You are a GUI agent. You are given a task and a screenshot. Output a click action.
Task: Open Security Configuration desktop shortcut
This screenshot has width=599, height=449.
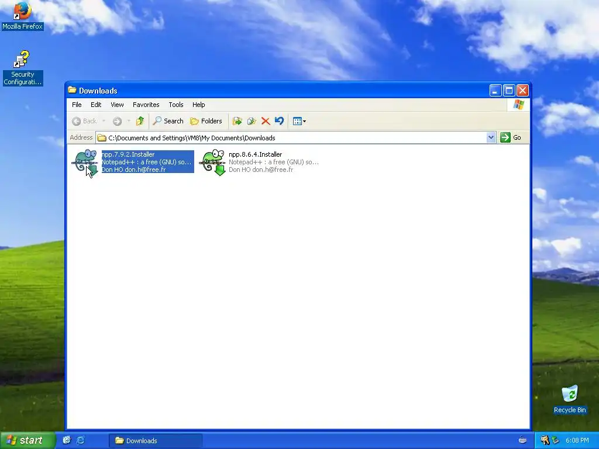point(22,68)
